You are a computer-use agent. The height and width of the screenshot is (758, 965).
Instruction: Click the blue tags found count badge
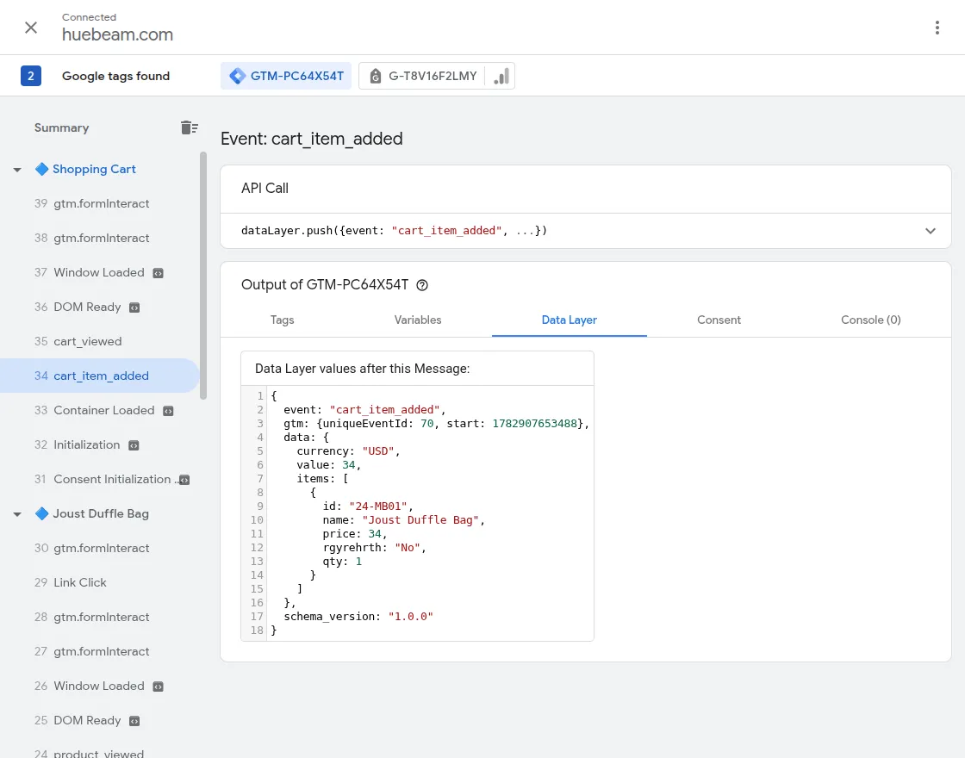tap(31, 76)
